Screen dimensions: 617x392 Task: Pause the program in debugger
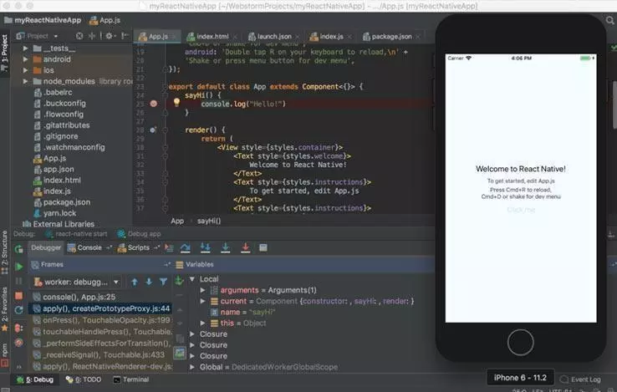point(18,281)
